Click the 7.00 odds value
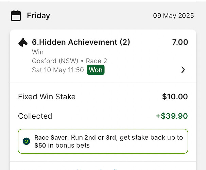206x170 pixels. tap(180, 42)
